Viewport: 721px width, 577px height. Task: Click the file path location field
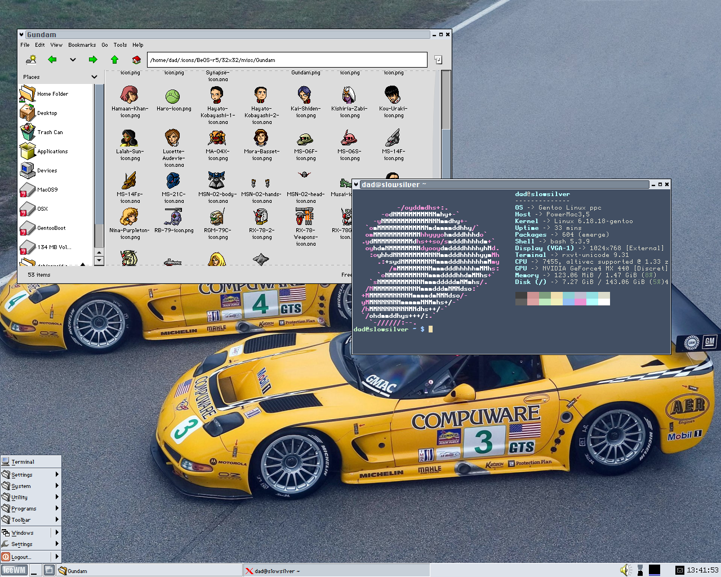pyautogui.click(x=287, y=60)
